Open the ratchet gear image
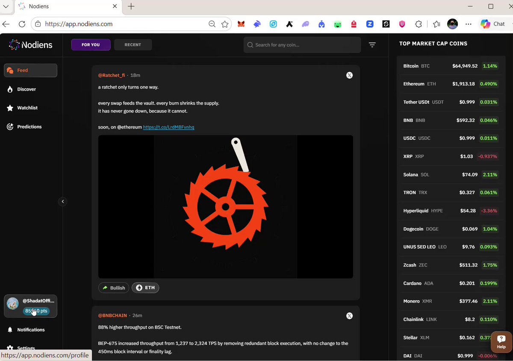513x361 pixels. (226, 207)
